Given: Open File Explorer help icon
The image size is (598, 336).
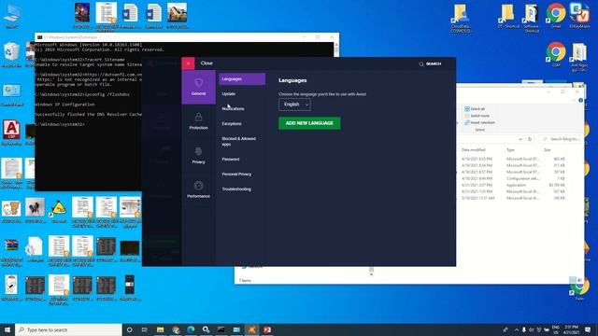Looking at the screenshot, I should click(580, 101).
